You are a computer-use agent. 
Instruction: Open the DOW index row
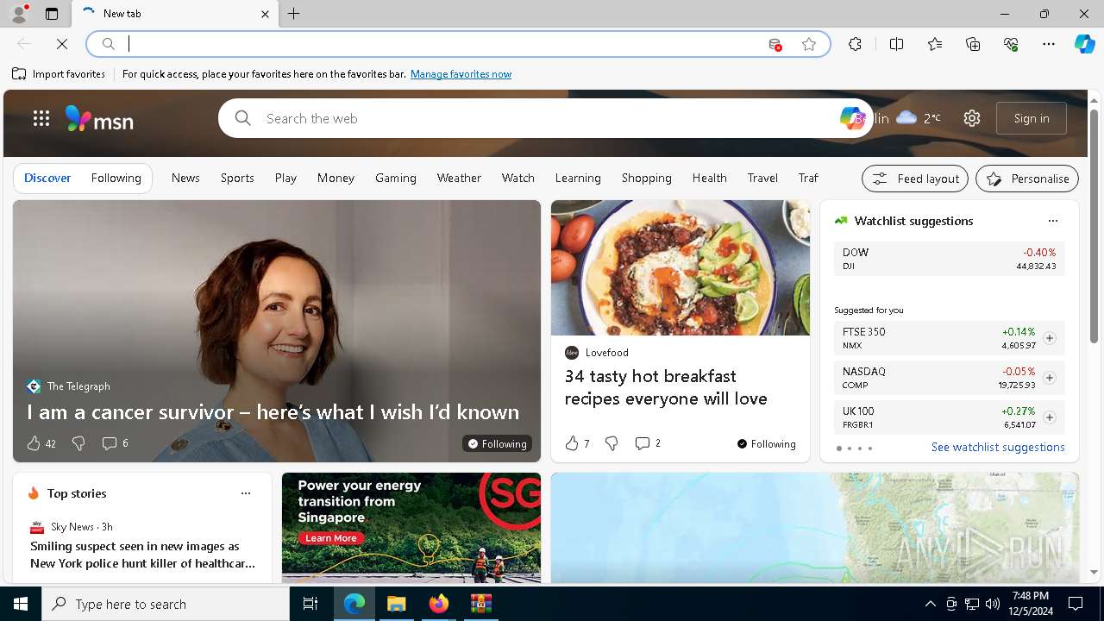pyautogui.click(x=949, y=259)
